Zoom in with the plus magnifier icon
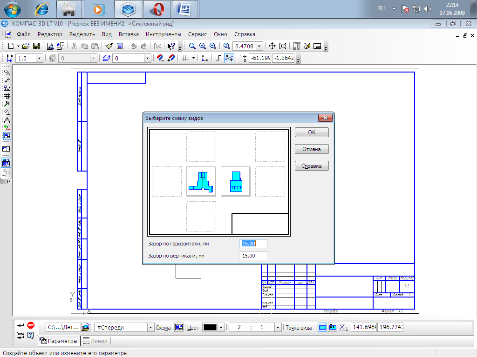Image resolution: width=477 pixels, height=357 pixels. (202, 46)
